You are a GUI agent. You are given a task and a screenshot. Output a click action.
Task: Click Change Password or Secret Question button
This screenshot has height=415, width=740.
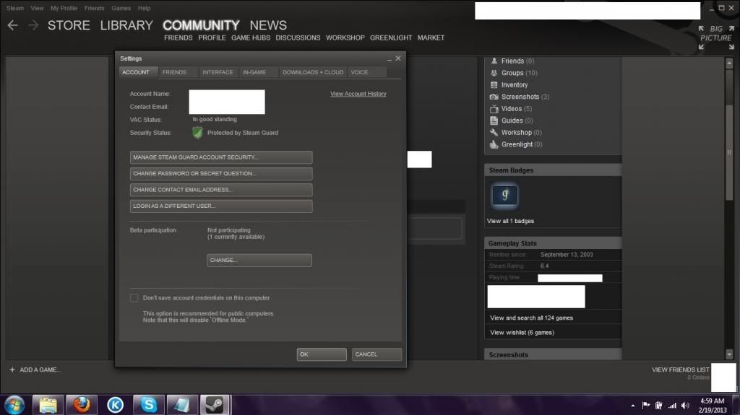221,173
